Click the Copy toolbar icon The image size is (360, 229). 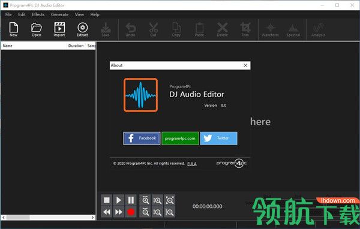pos(176,29)
